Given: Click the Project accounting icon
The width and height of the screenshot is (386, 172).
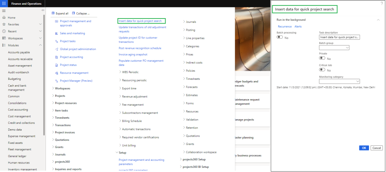Looking at the screenshot, I should pyautogui.click(x=56, y=57).
